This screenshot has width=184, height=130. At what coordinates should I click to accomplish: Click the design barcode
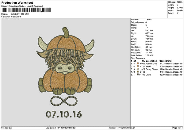(26, 10)
